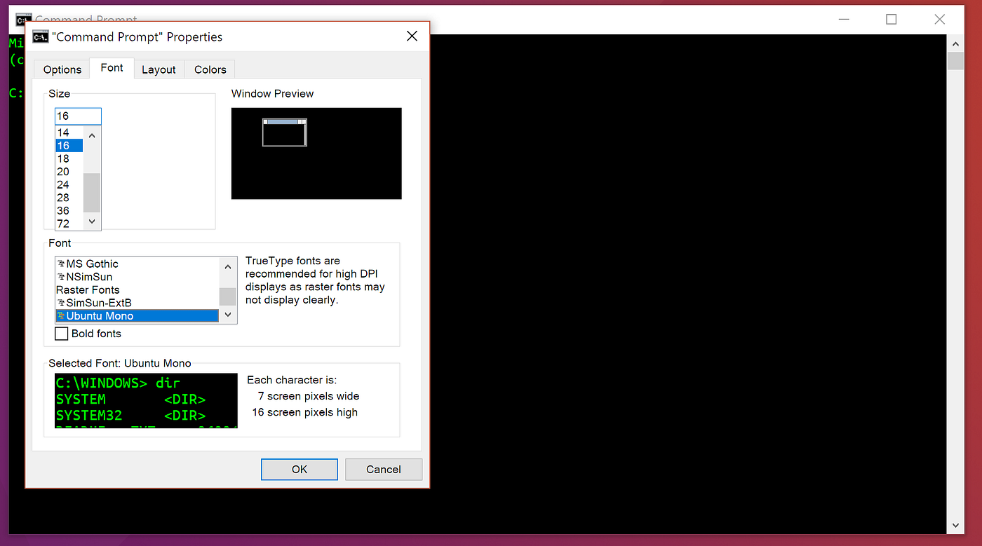Click the TrueType icon beside NSimSun

click(62, 277)
